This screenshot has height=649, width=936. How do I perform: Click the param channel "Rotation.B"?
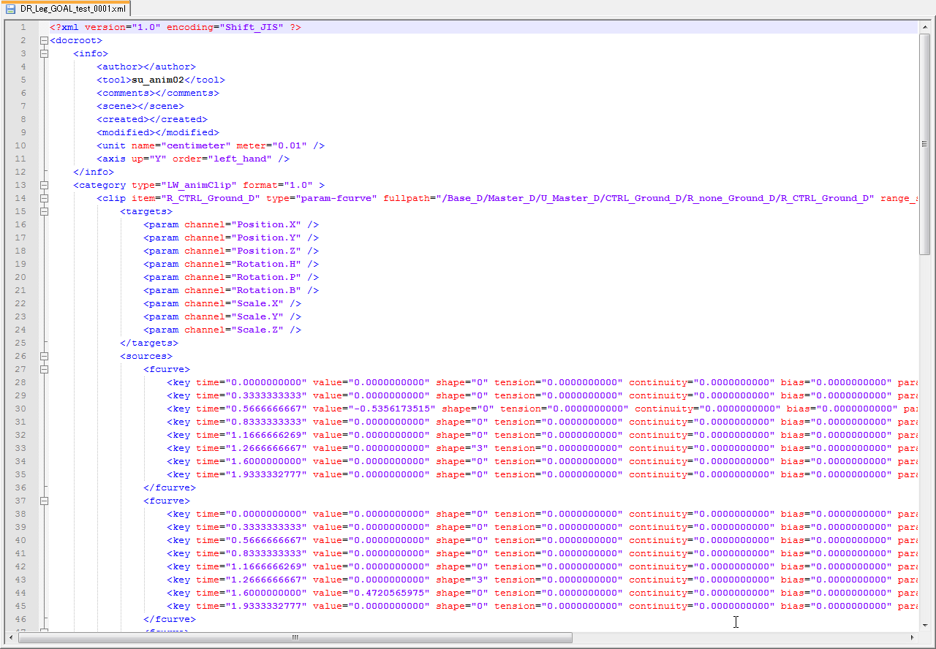pyautogui.click(x=266, y=290)
